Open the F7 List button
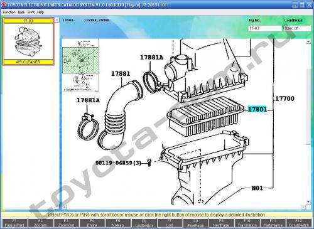314x229 pixels. (x=170, y=223)
